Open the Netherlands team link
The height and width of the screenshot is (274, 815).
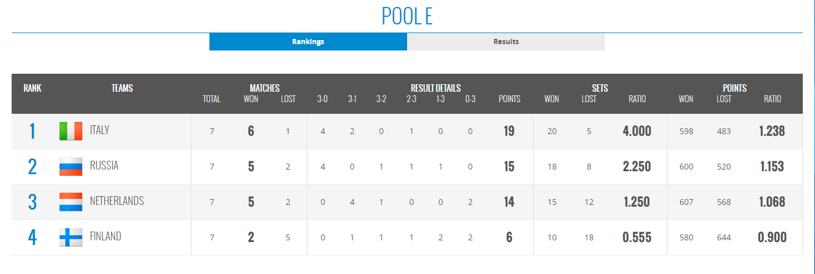click(x=117, y=201)
